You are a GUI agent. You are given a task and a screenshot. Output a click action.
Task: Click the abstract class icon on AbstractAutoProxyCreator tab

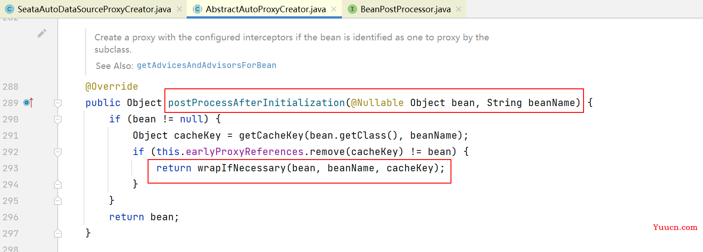tap(198, 9)
